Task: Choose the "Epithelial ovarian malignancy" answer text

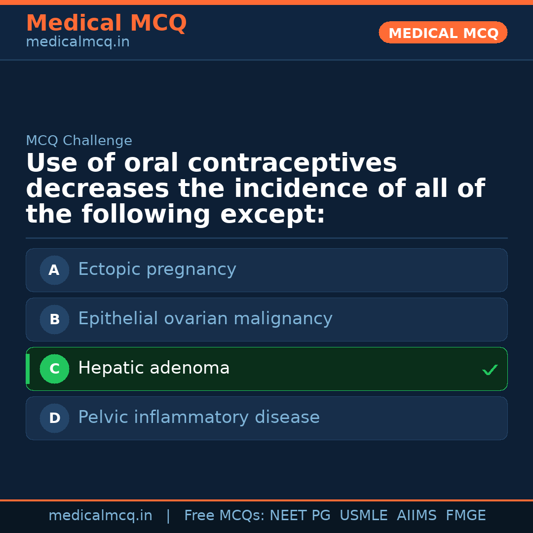Action: 205,319
